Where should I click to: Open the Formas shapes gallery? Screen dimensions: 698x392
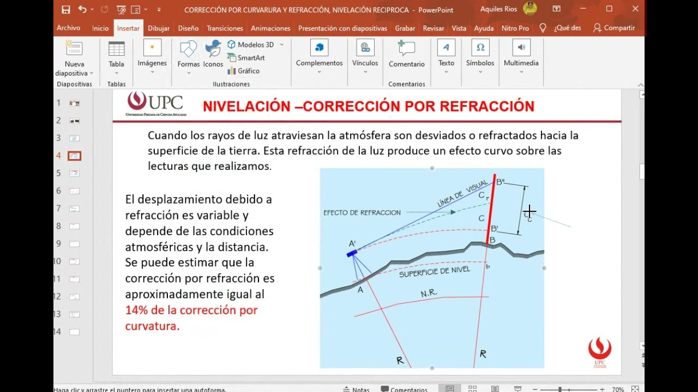[188, 58]
